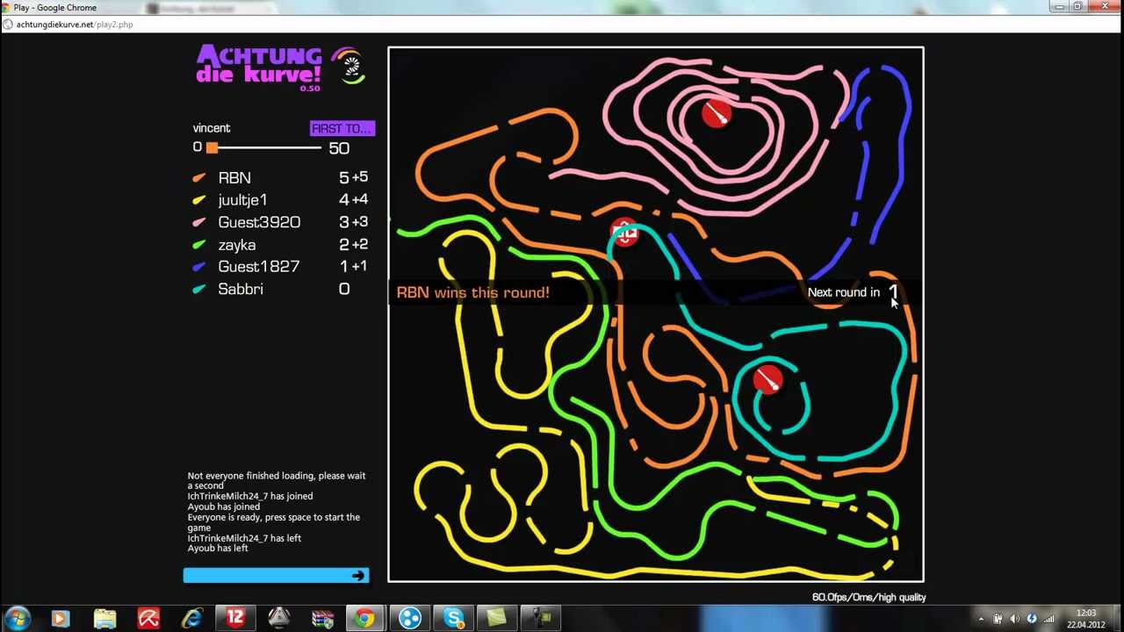Show hidden system tray icons
Image resolution: width=1124 pixels, height=632 pixels.
[x=982, y=619]
